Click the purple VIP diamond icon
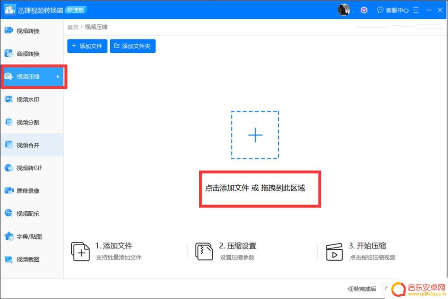This screenshot has height=299, width=448. tap(364, 10)
